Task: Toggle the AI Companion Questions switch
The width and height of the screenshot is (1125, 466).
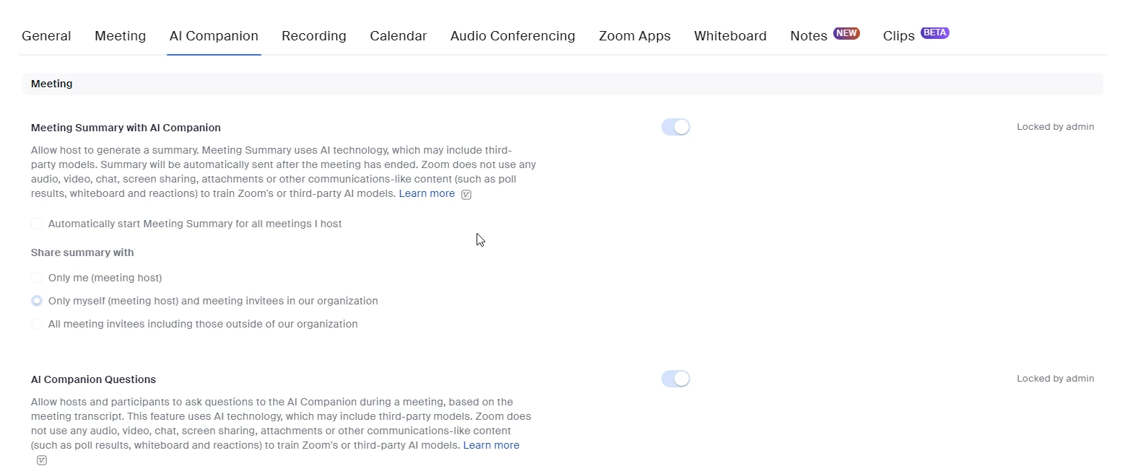Action: pos(676,379)
